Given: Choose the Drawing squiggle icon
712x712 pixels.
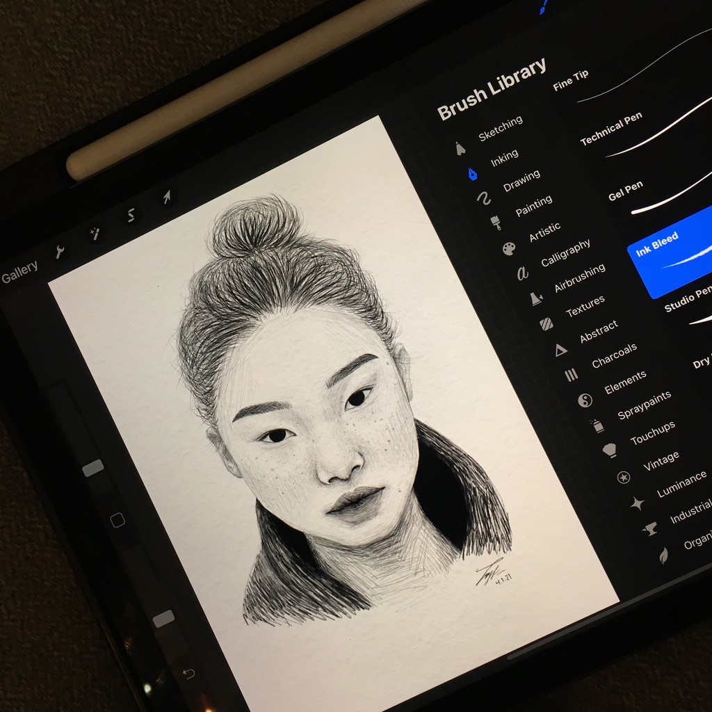Looking at the screenshot, I should pyautogui.click(x=484, y=198).
